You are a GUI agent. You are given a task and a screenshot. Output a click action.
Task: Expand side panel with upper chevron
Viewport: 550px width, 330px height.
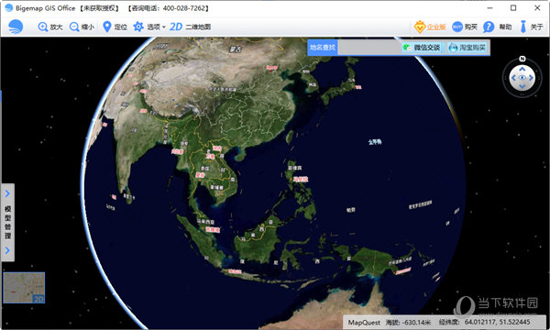[7, 193]
